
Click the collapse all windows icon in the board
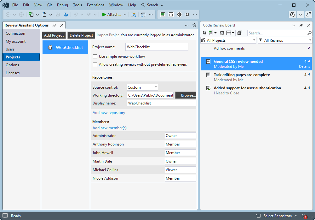point(240,33)
